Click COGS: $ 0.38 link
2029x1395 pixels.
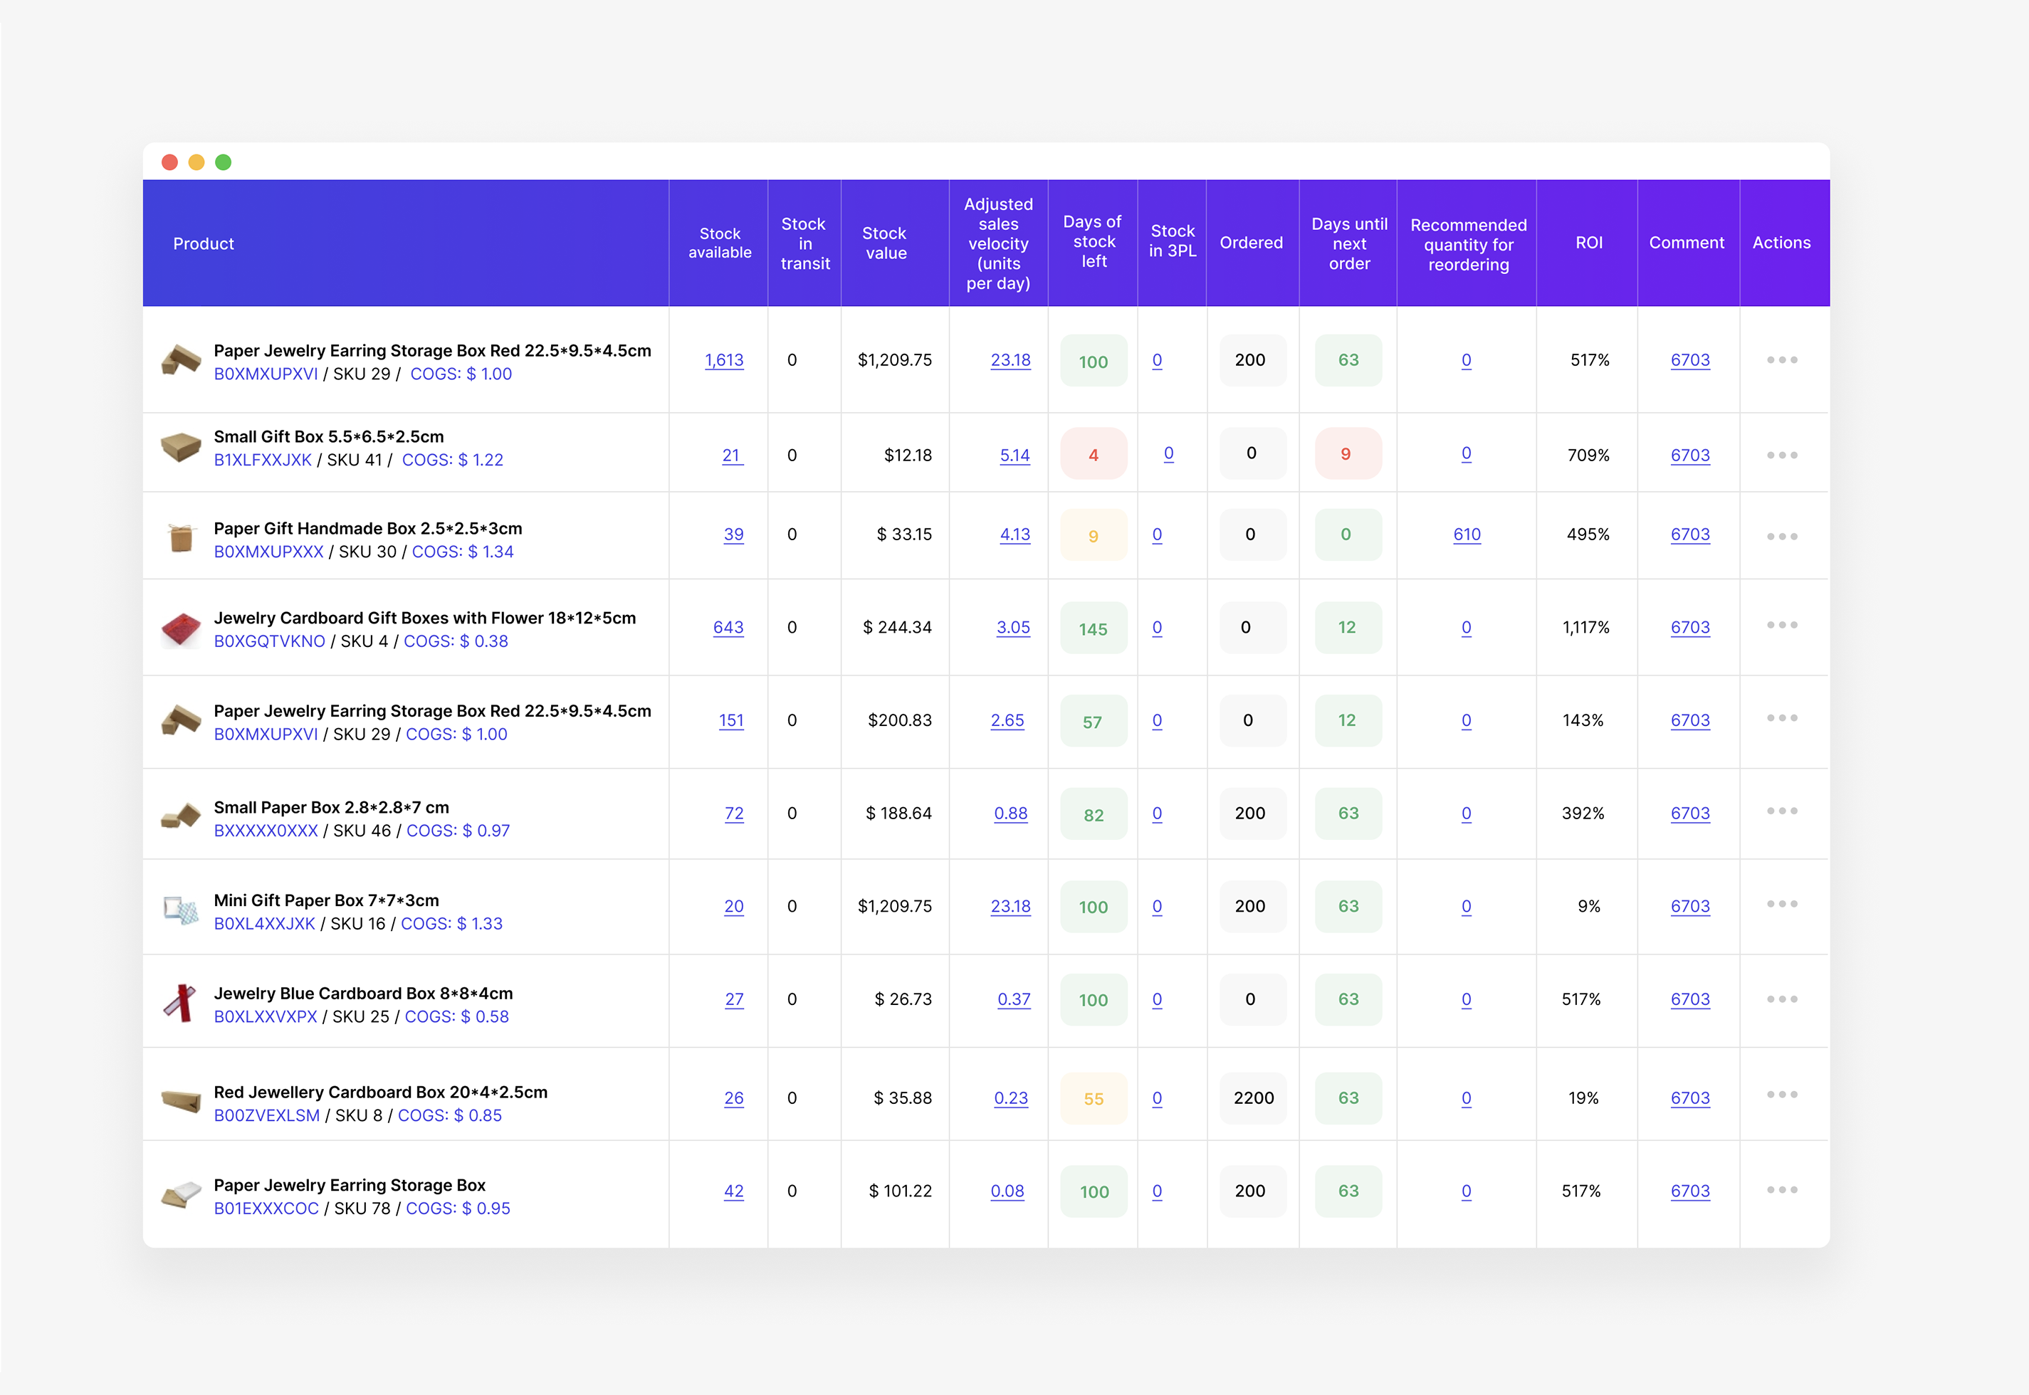(x=456, y=641)
